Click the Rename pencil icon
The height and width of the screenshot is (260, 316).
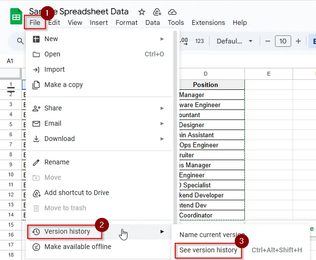click(36, 162)
